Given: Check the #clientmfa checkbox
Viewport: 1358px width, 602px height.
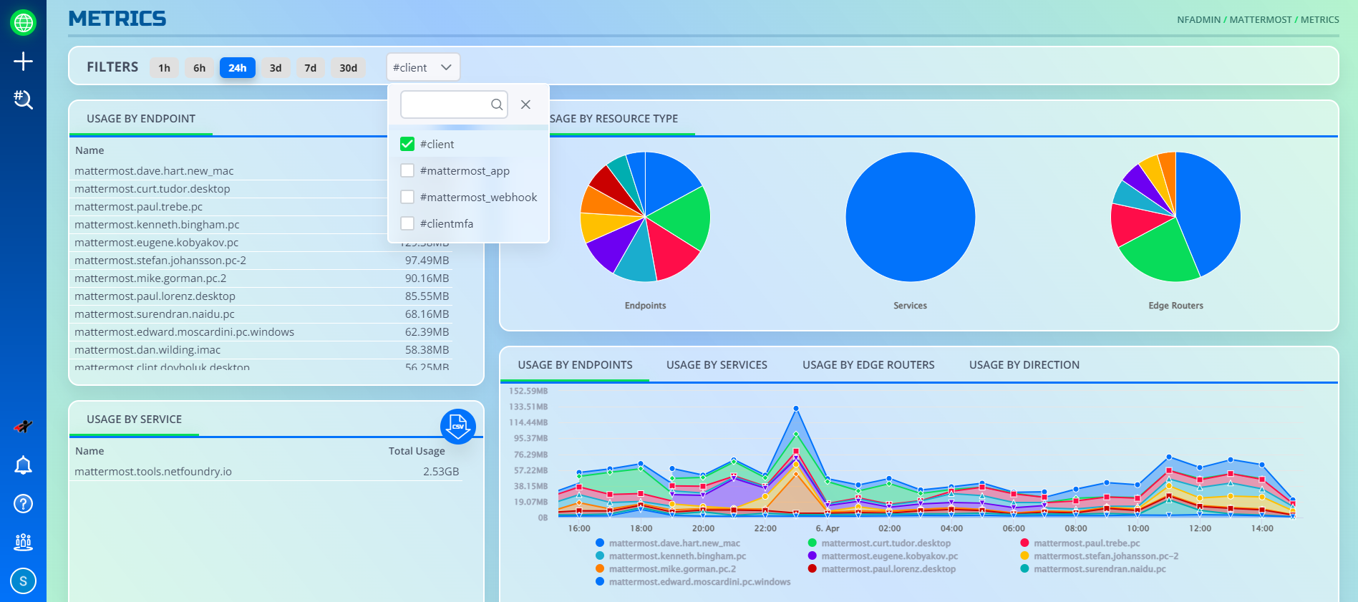Looking at the screenshot, I should click(x=407, y=223).
